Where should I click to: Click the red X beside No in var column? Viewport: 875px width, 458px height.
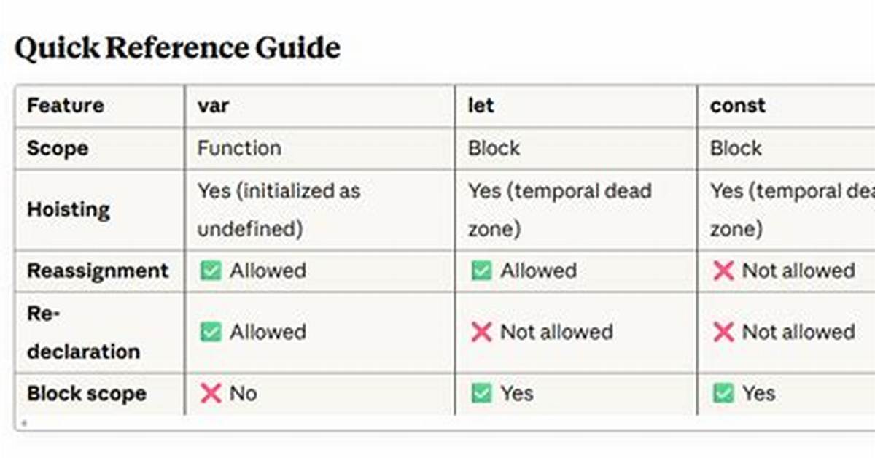[x=210, y=394]
